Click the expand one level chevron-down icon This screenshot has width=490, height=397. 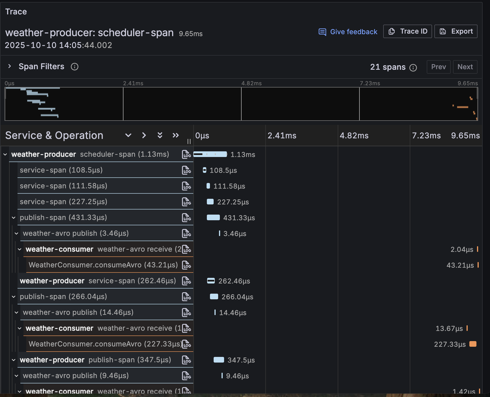(x=128, y=135)
